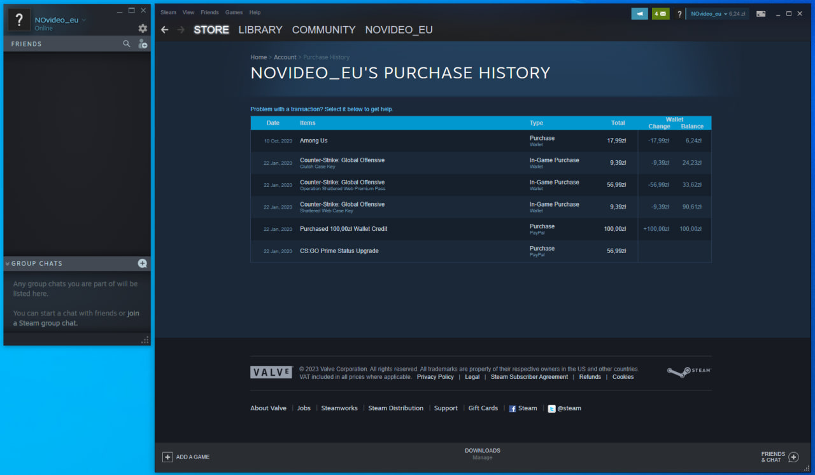
Task: Go to Account in the breadcrumb
Action: coord(285,57)
